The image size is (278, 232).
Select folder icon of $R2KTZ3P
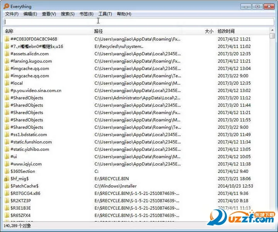click(x=7, y=201)
